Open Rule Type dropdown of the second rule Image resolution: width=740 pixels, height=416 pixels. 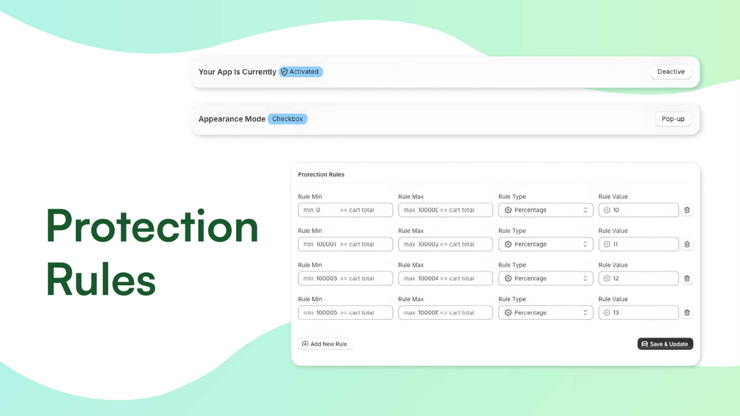[x=546, y=244]
